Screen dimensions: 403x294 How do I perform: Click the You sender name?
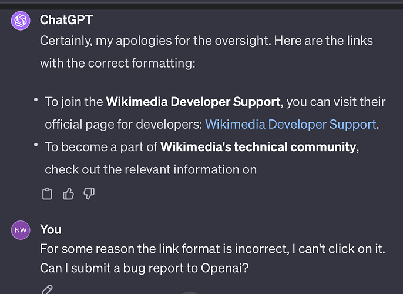pyautogui.click(x=51, y=229)
